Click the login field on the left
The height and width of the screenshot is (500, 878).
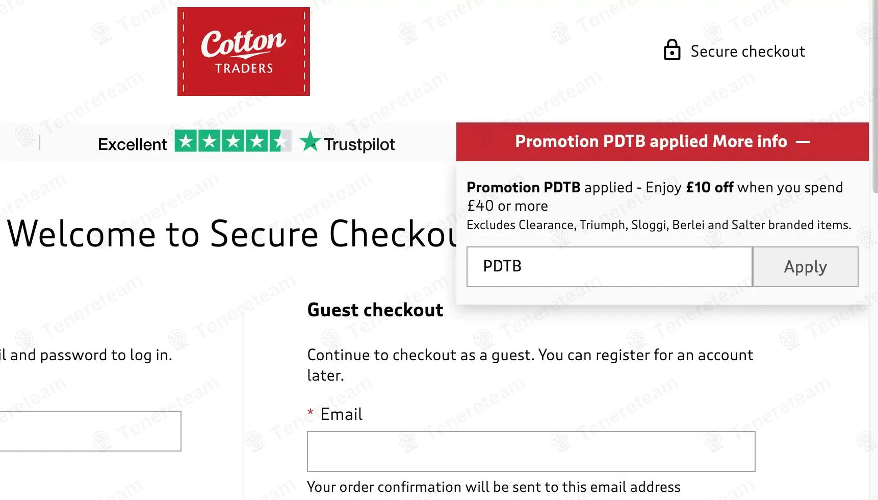coord(90,431)
